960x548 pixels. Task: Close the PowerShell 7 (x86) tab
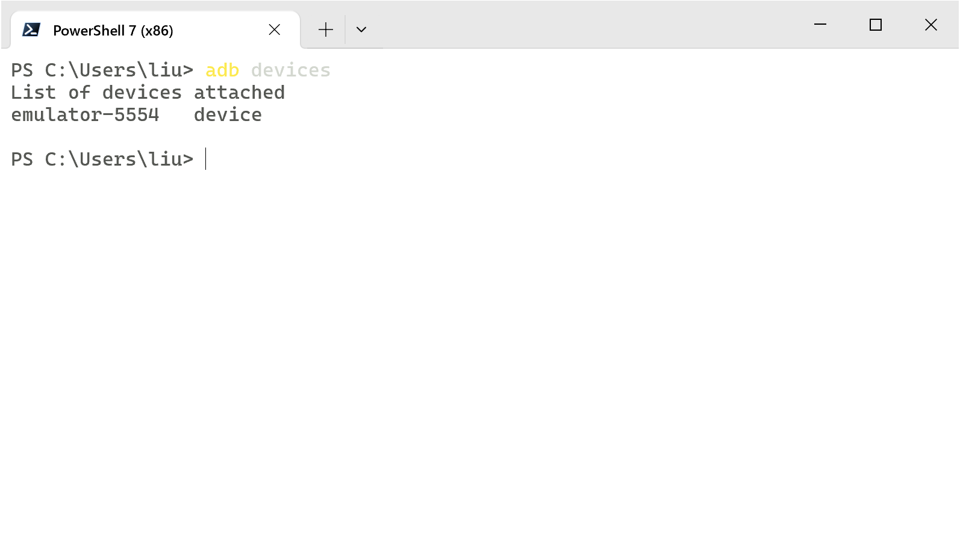pos(274,30)
